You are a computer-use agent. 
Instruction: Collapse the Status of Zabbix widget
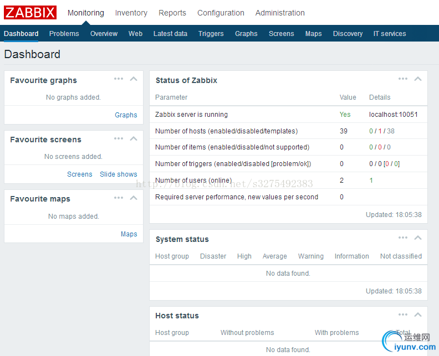418,79
